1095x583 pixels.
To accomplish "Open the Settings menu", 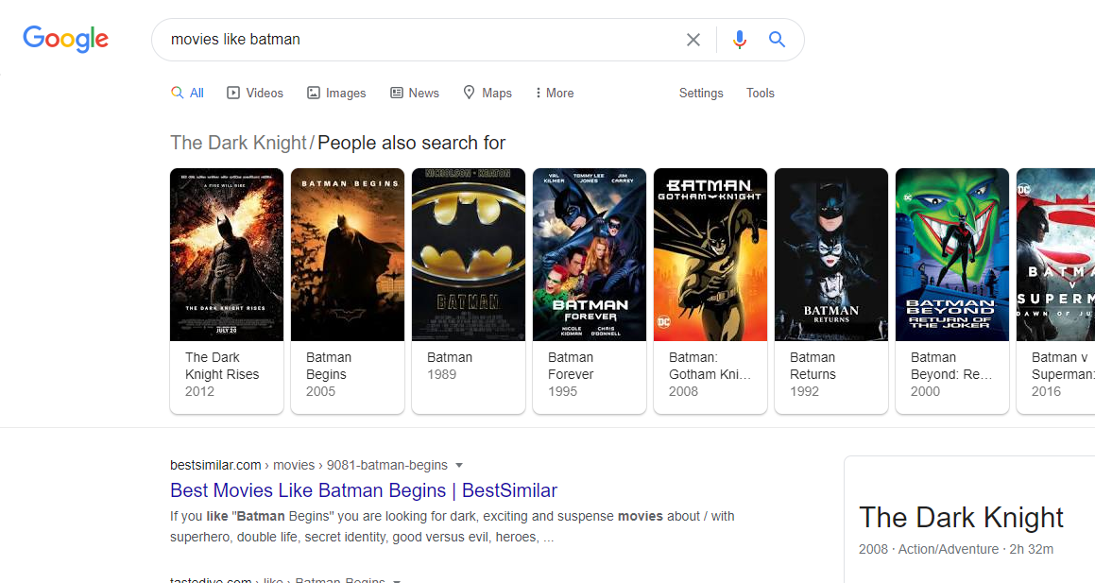I will pyautogui.click(x=701, y=93).
